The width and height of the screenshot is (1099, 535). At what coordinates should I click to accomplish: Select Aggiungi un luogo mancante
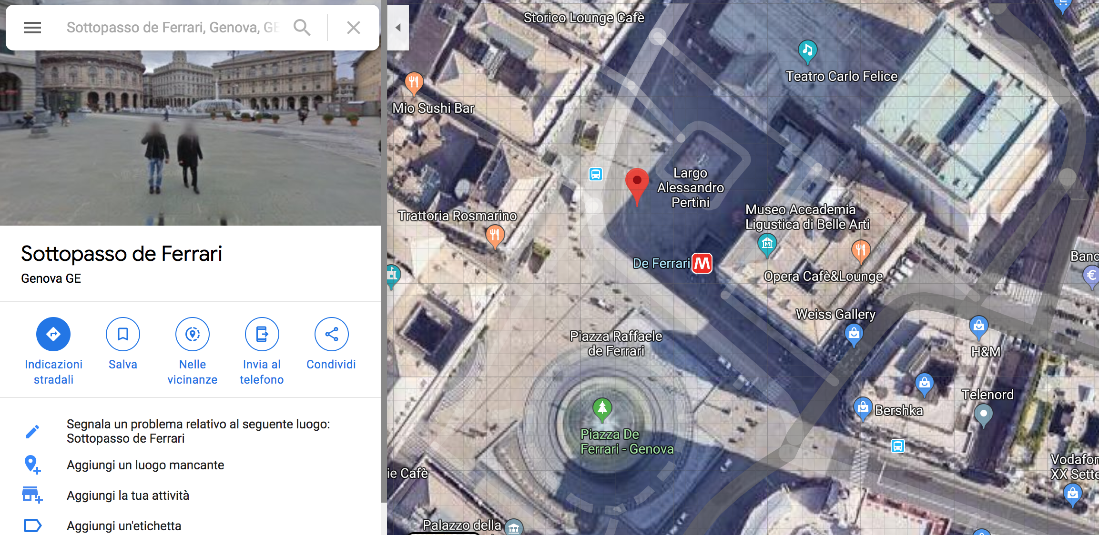tap(191, 465)
